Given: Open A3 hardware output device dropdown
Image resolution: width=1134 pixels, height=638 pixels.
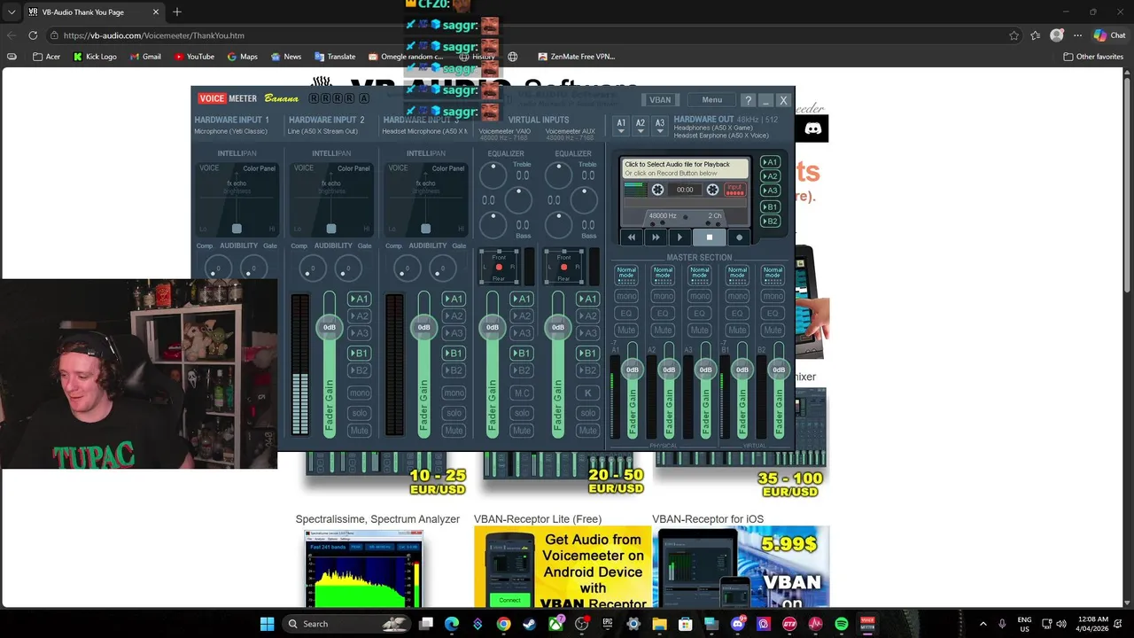Looking at the screenshot, I should pyautogui.click(x=660, y=126).
